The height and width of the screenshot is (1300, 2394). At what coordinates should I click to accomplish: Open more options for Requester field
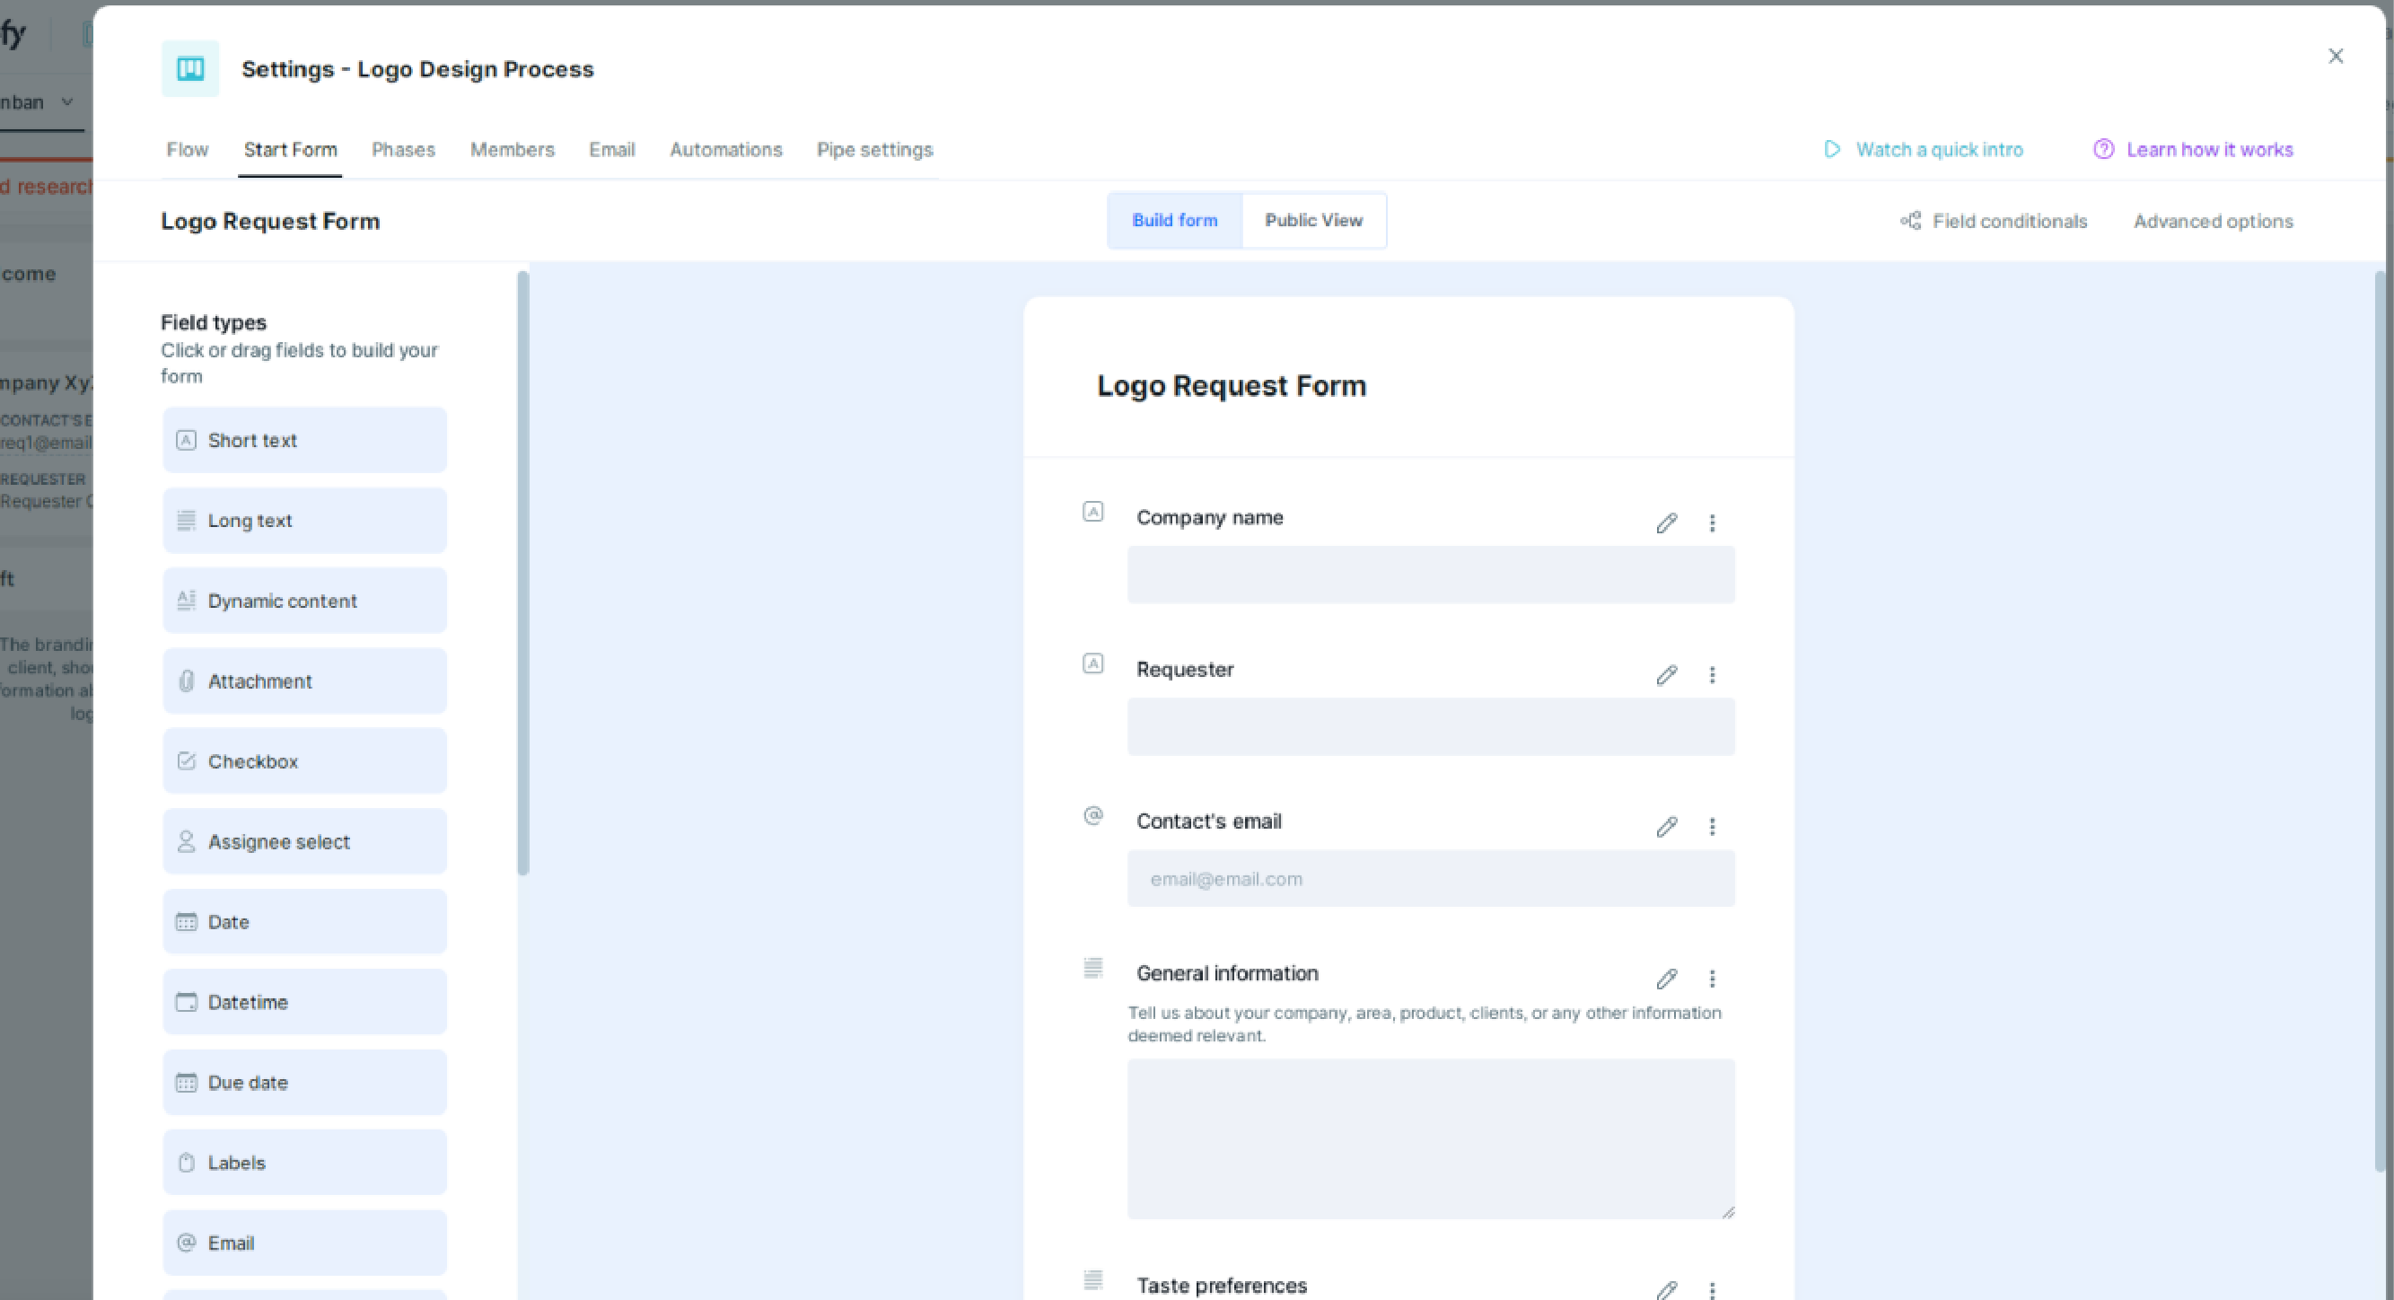[1712, 674]
